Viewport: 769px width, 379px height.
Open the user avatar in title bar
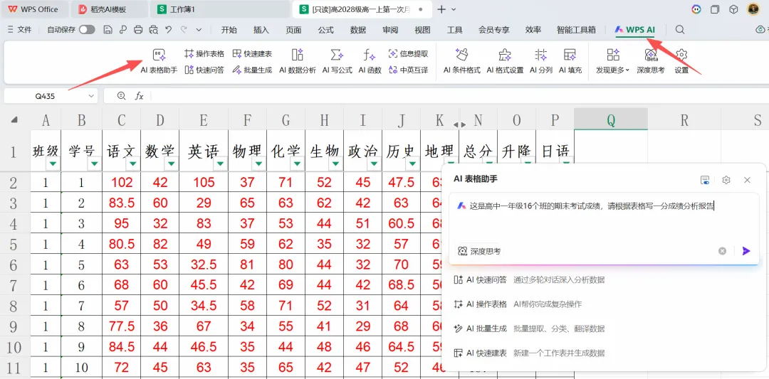click(753, 9)
